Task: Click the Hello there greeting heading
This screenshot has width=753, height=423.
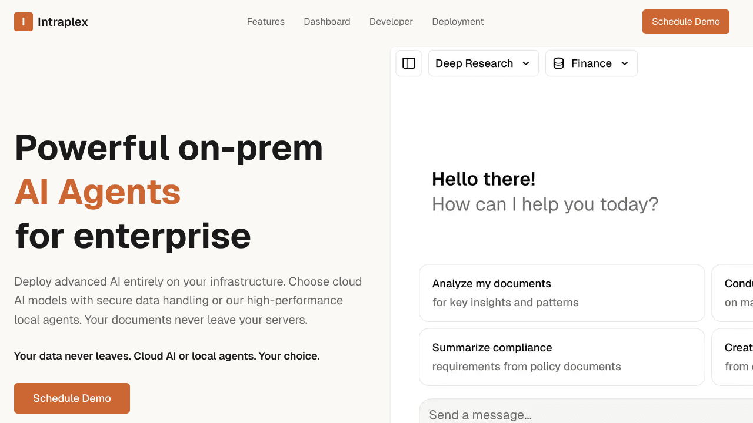Action: pos(484,179)
